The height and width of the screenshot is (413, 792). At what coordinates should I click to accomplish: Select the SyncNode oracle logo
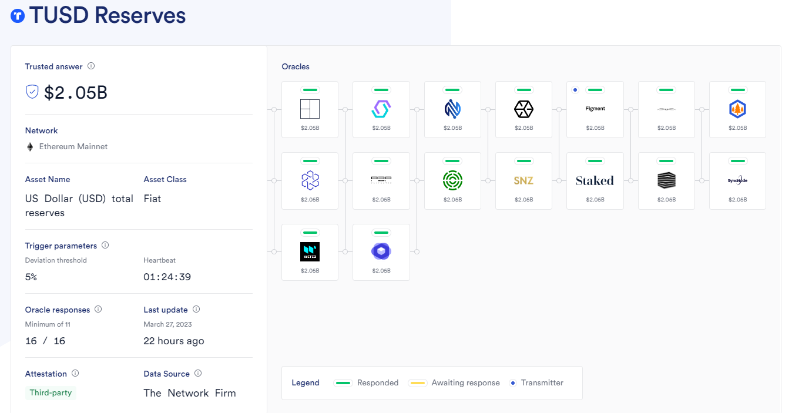(737, 180)
